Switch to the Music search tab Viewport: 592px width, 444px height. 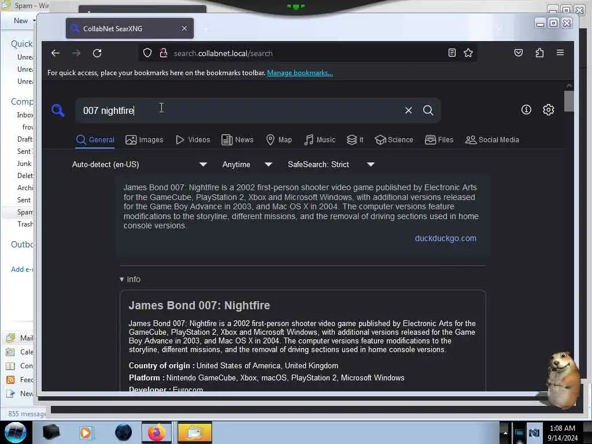click(319, 140)
